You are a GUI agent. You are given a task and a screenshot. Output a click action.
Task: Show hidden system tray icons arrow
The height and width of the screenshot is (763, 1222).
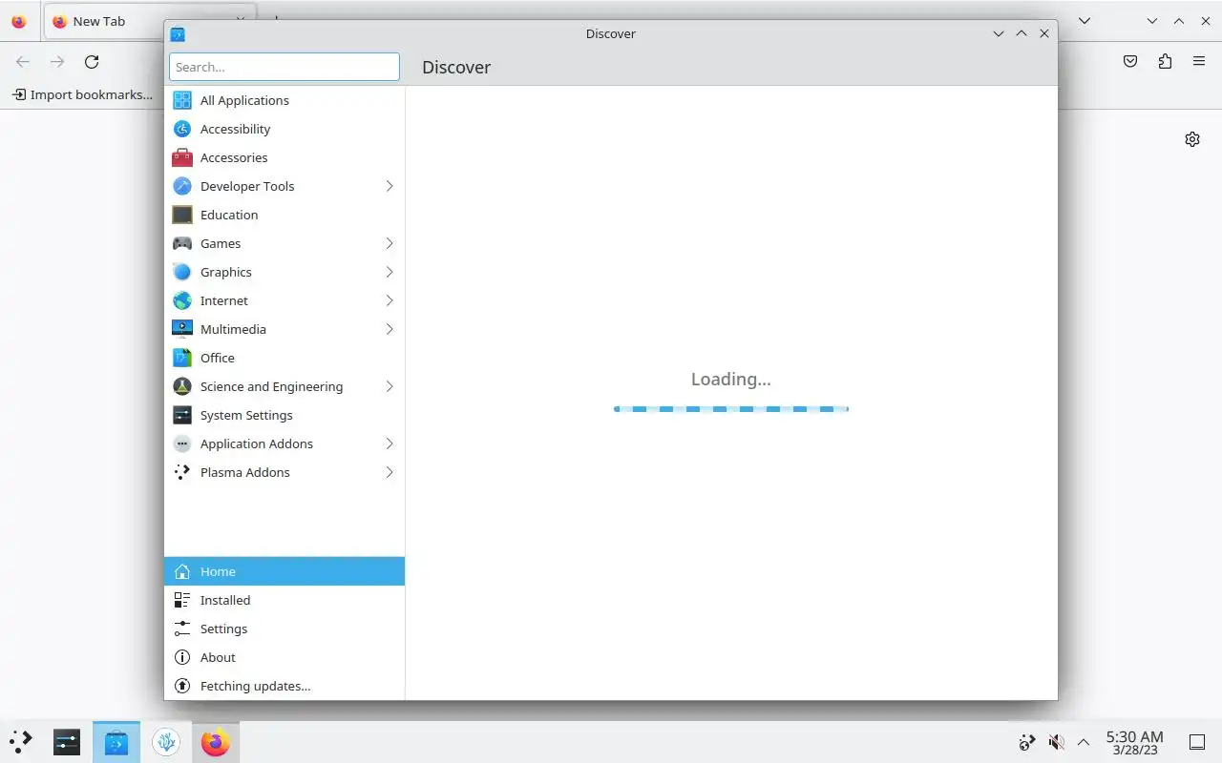point(1084,741)
